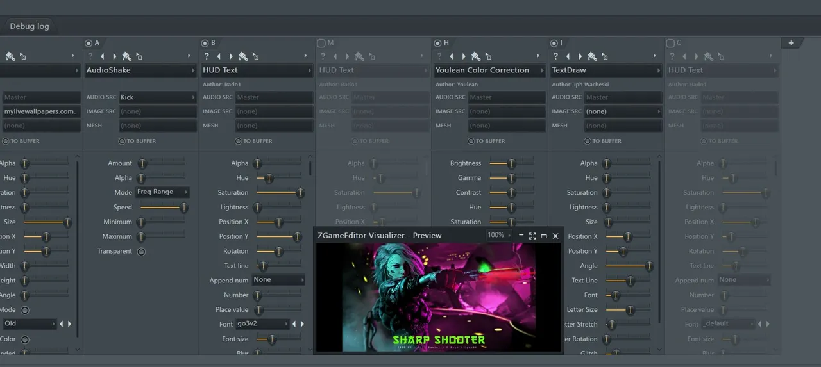Image resolution: width=821 pixels, height=367 pixels.
Task: Click the clone icon on layer H
Action: (x=487, y=56)
